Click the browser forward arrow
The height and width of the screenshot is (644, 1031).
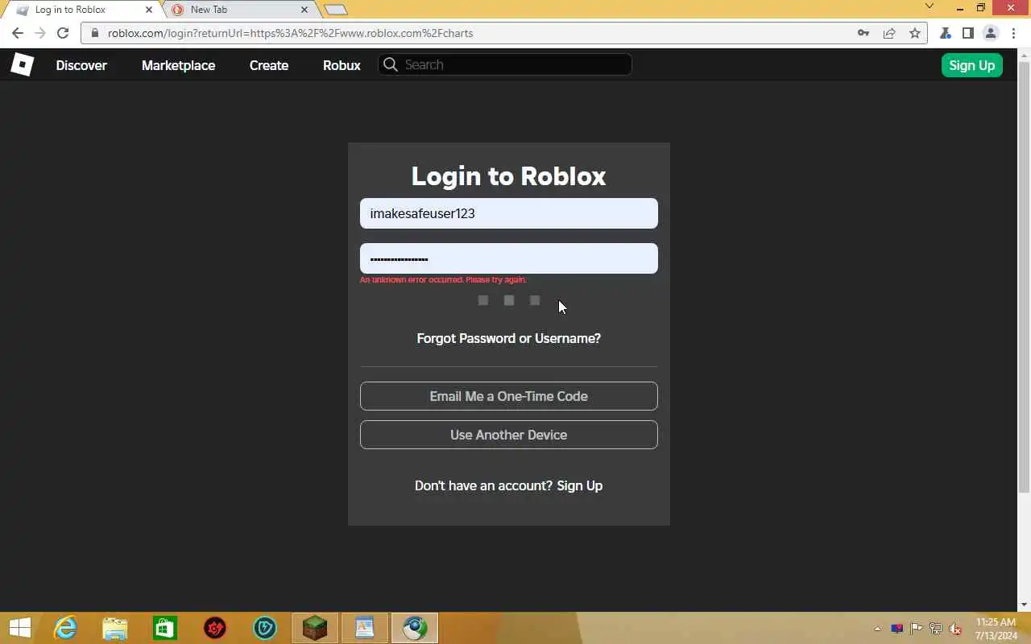pos(40,33)
